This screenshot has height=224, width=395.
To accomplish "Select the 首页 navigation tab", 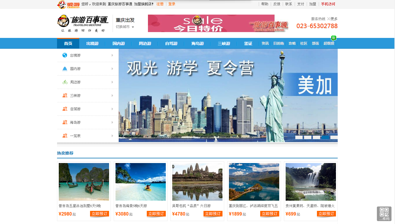I will coord(68,43).
